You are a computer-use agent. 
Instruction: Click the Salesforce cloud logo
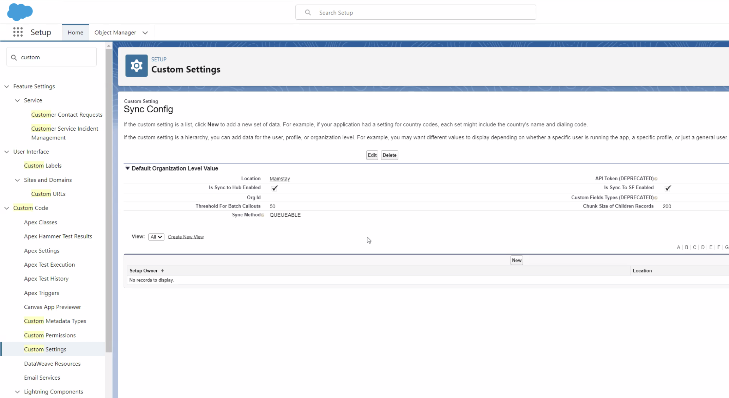coord(20,12)
